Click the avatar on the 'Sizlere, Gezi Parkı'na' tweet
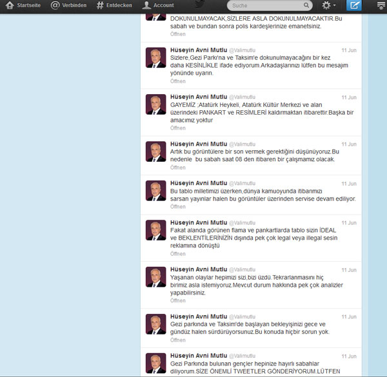This screenshot has height=377, width=387. tap(155, 58)
